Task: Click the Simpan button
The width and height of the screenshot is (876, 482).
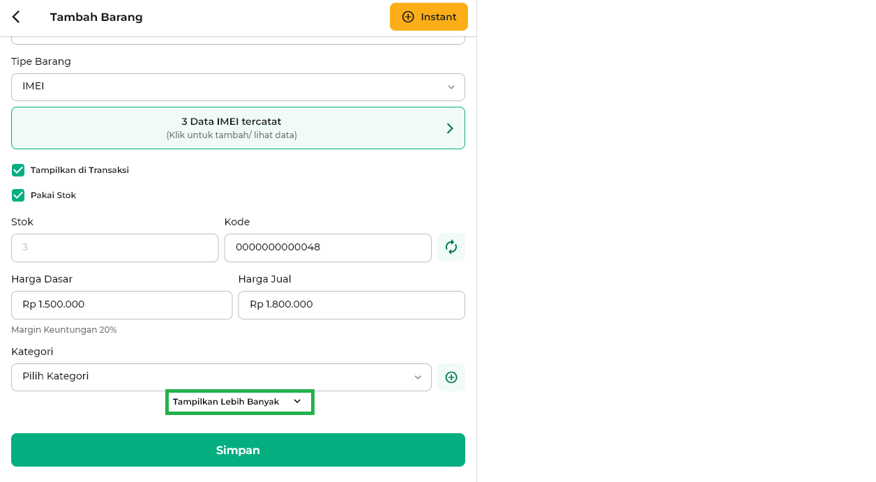Action: [238, 450]
